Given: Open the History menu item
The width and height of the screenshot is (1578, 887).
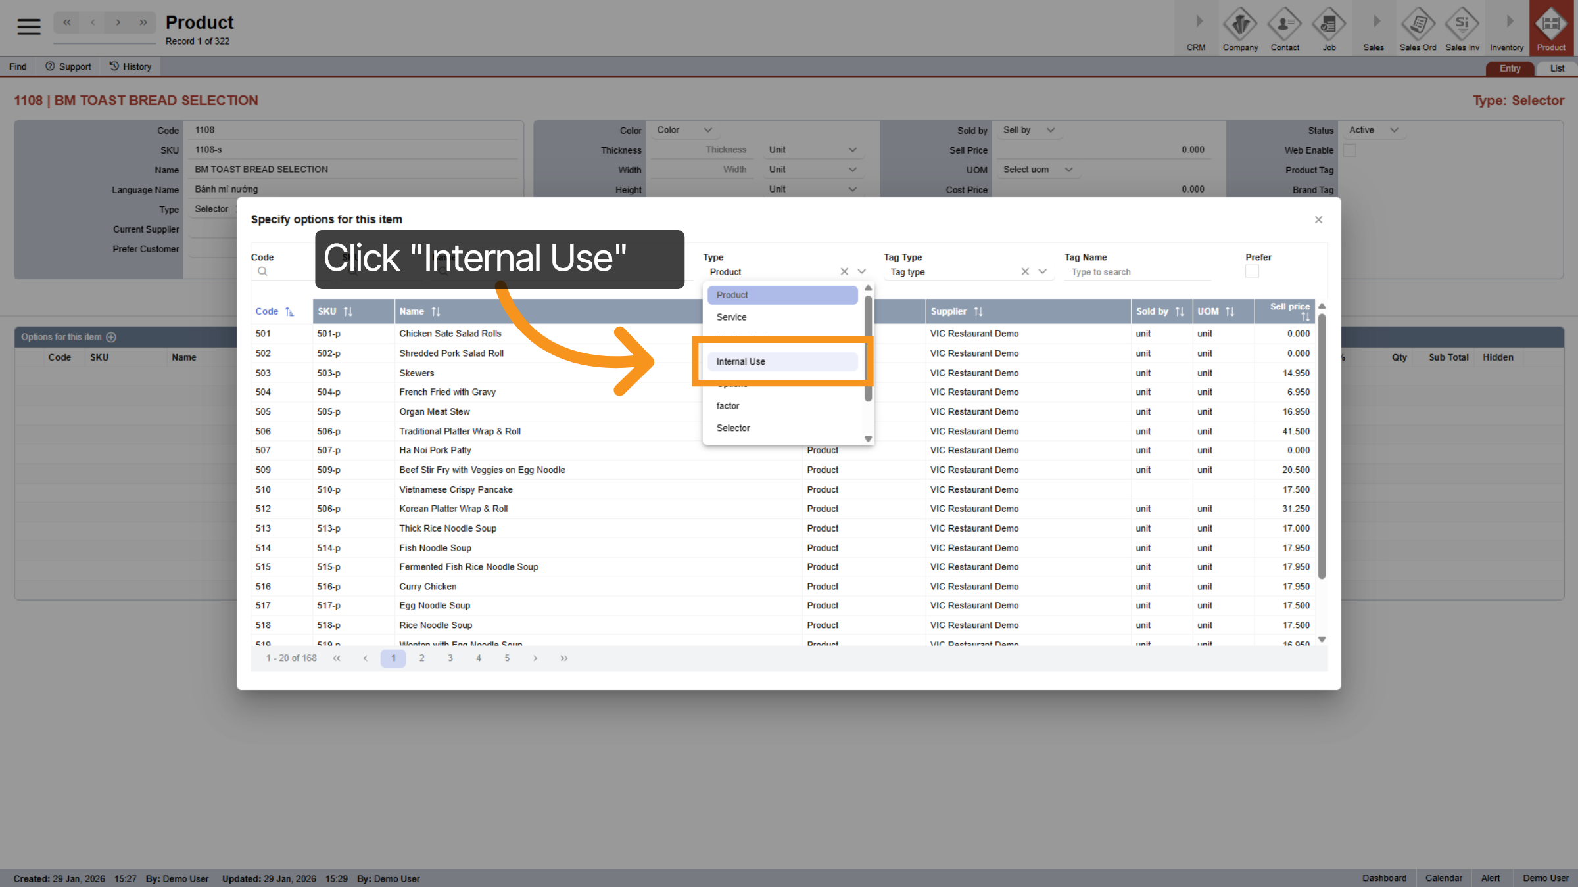Looking at the screenshot, I should (130, 66).
